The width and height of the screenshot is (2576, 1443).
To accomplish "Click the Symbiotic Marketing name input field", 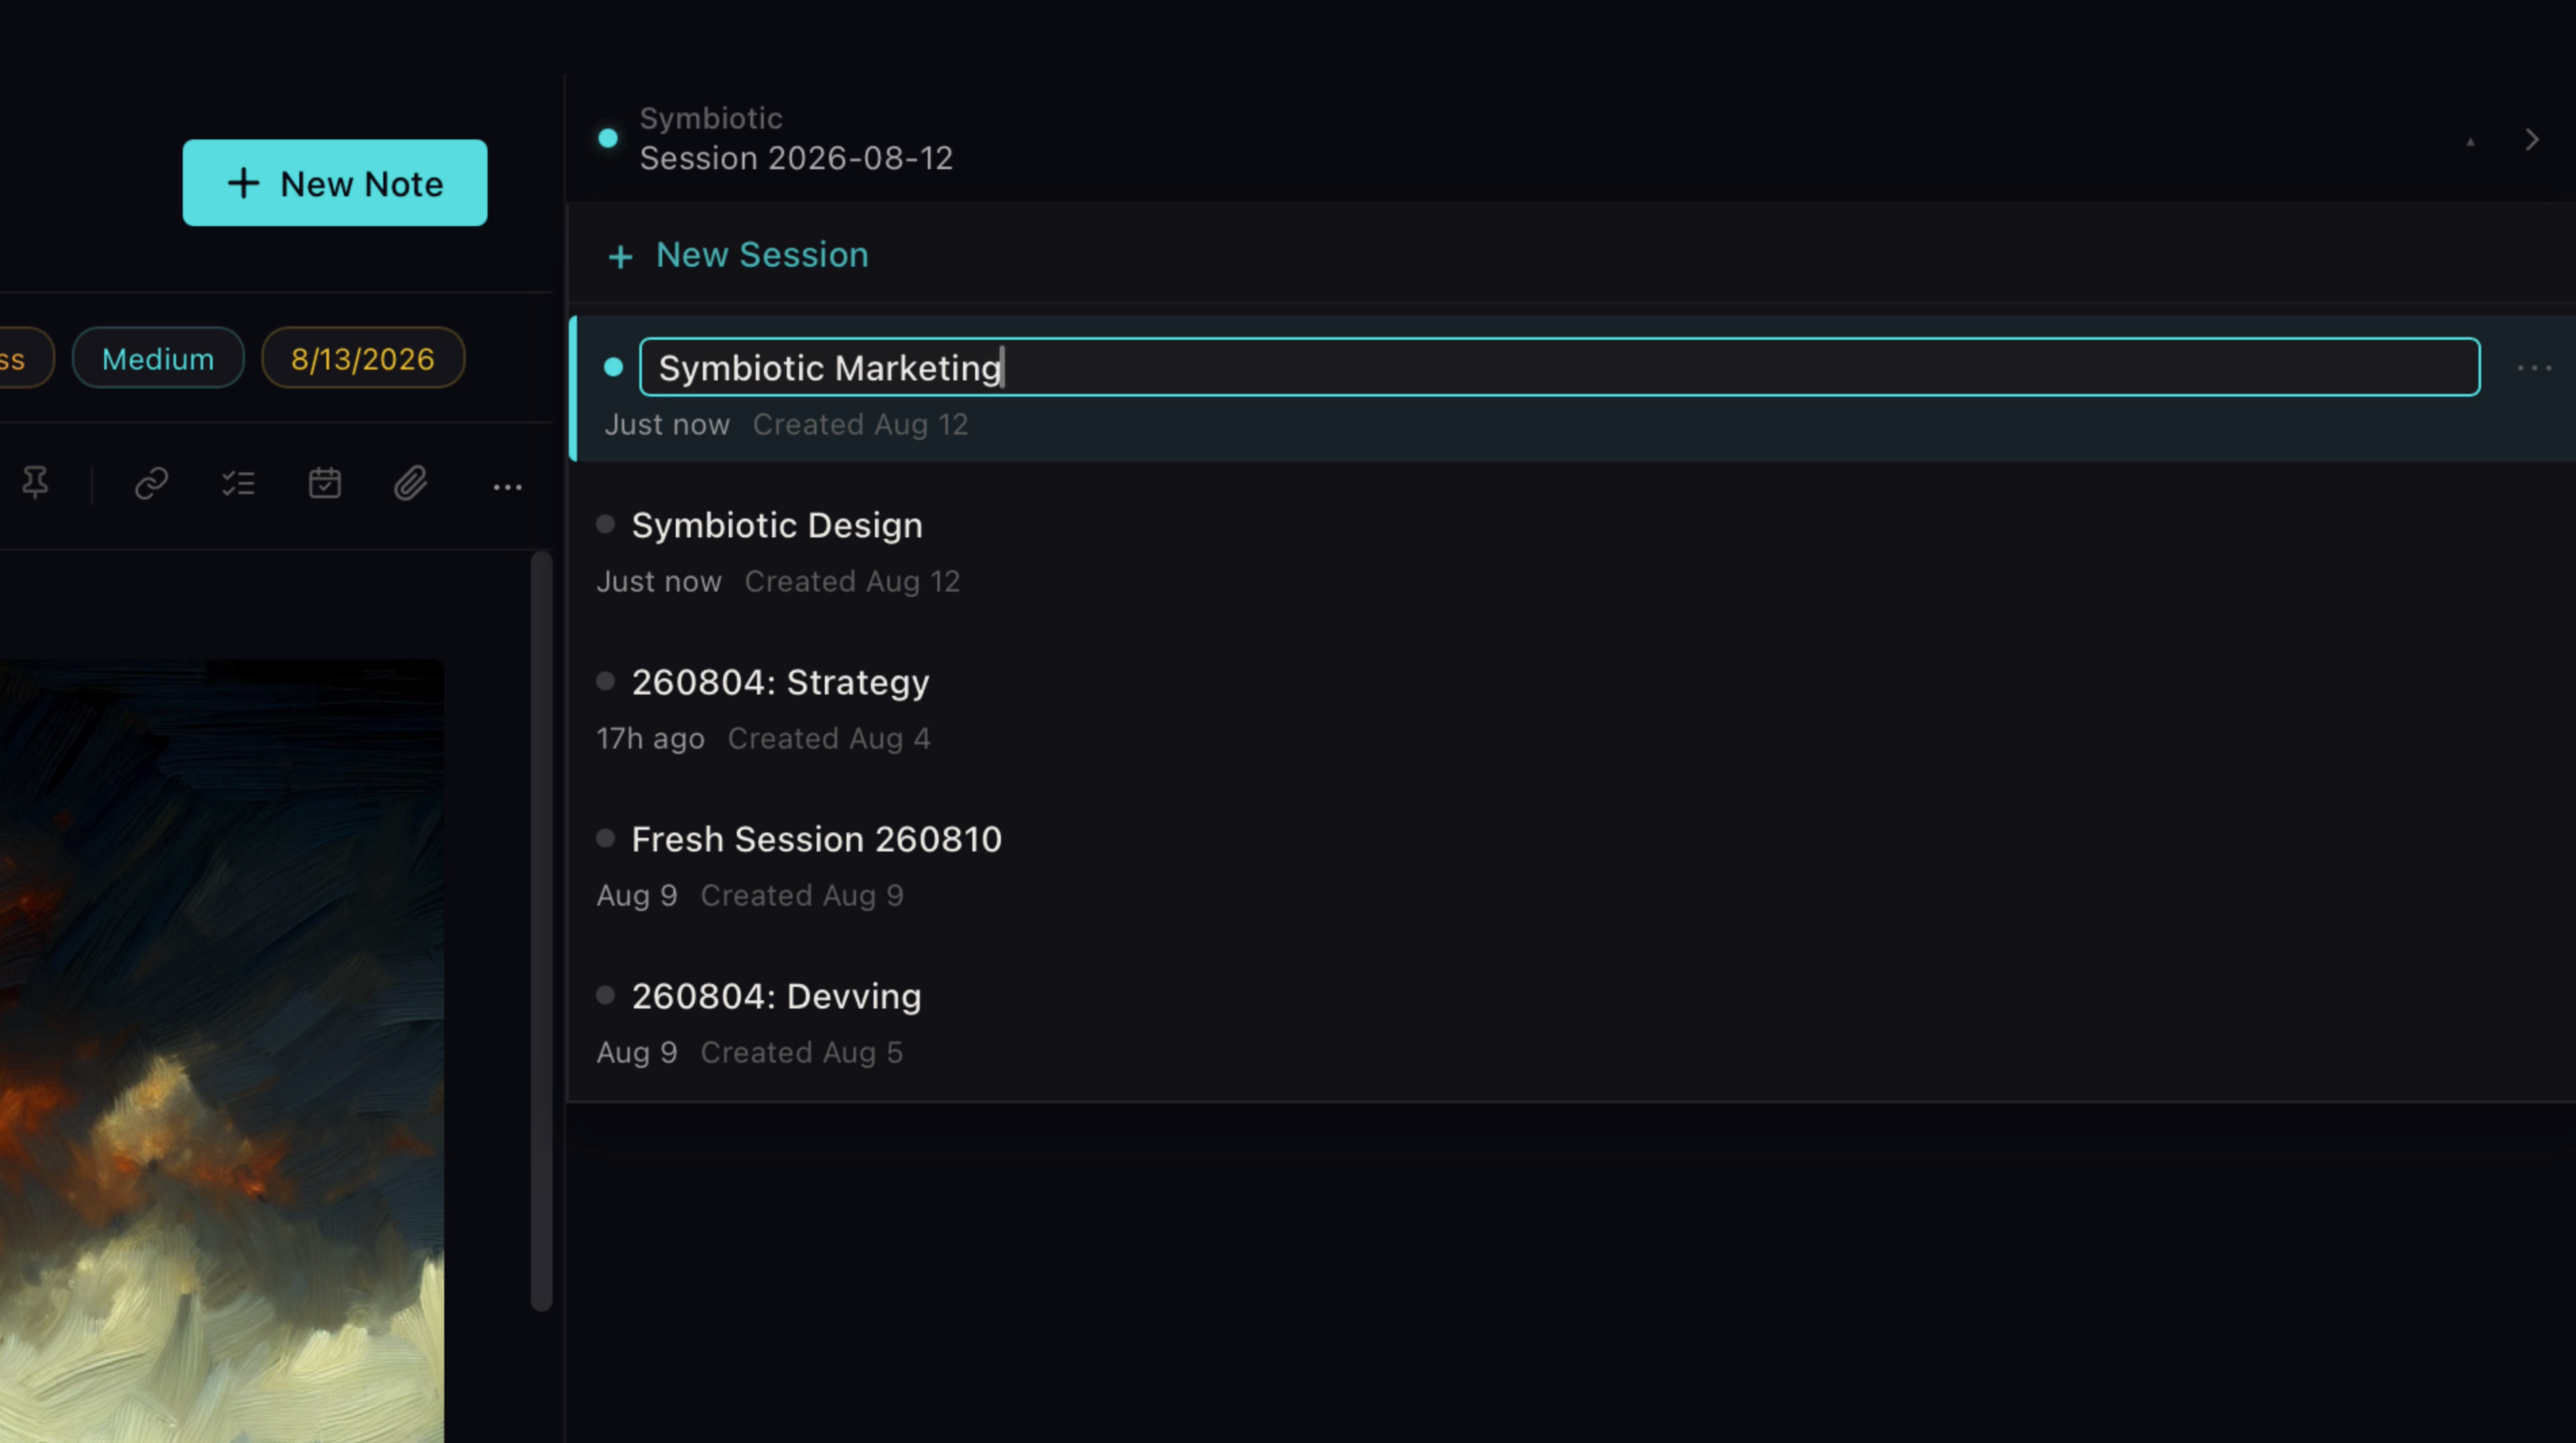I will tap(1559, 367).
